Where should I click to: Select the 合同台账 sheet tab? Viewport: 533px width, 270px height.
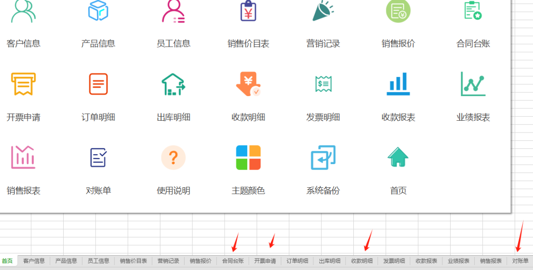pyautogui.click(x=232, y=261)
